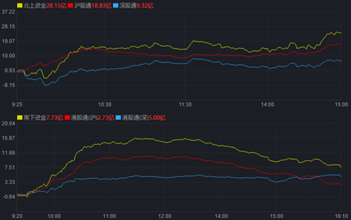Click the red 沪股通 legend swatch
Image resolution: width=351 pixels, height=220 pixels.
[70, 6]
